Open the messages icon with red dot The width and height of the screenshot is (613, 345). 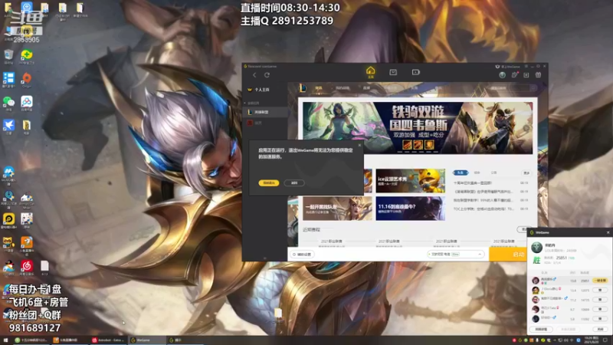[x=514, y=75]
